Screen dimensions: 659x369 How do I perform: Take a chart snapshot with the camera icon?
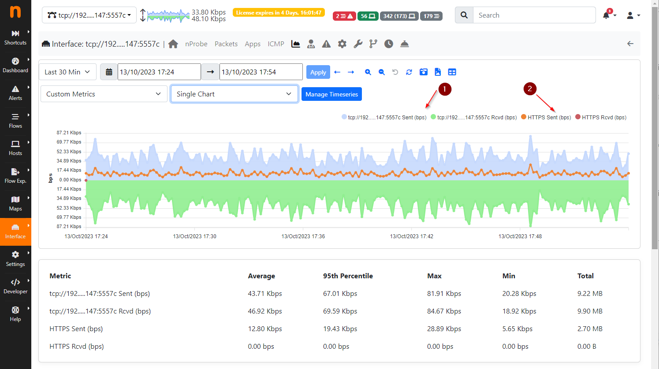click(423, 72)
